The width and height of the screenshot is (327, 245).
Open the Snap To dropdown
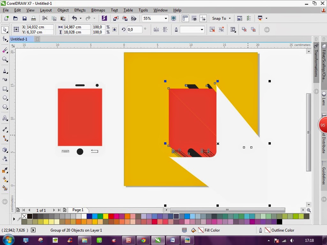pyautogui.click(x=221, y=18)
